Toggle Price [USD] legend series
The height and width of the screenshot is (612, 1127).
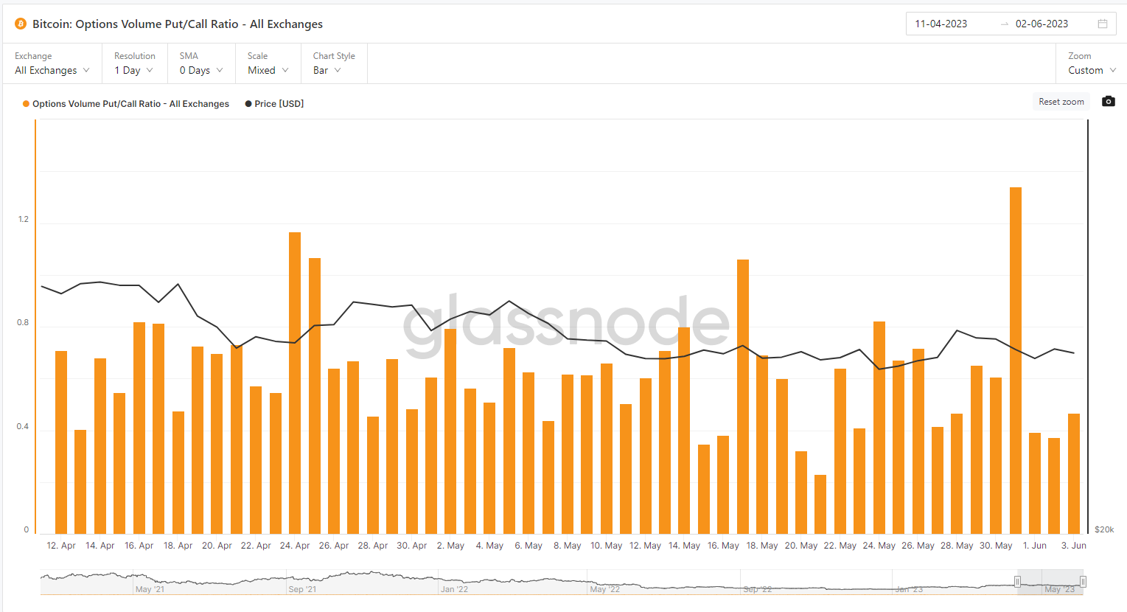274,104
